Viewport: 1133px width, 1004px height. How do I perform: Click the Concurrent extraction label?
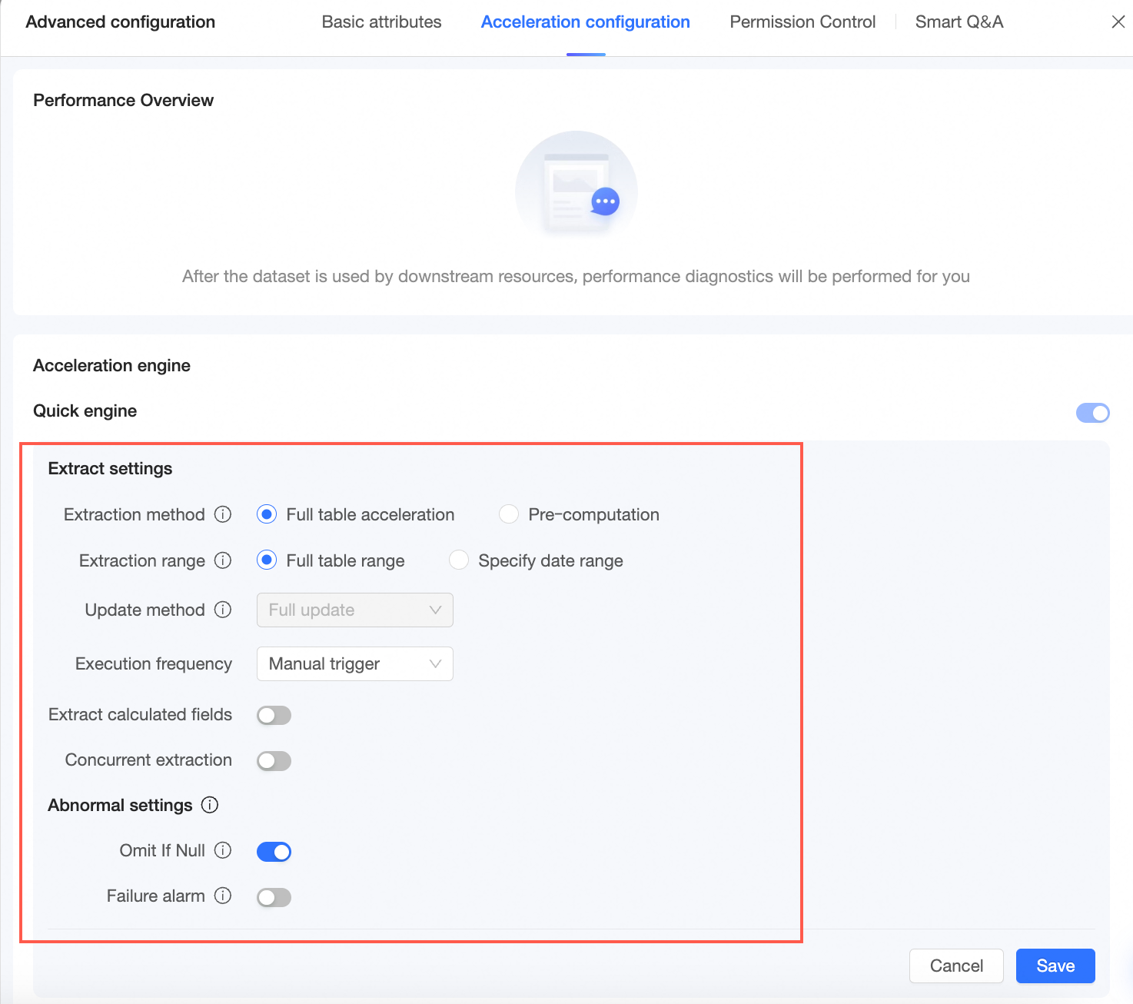coord(148,760)
